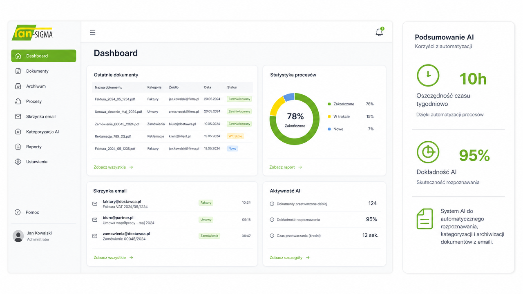Click the Archiwum box icon
523x294 pixels.
pyautogui.click(x=18, y=86)
